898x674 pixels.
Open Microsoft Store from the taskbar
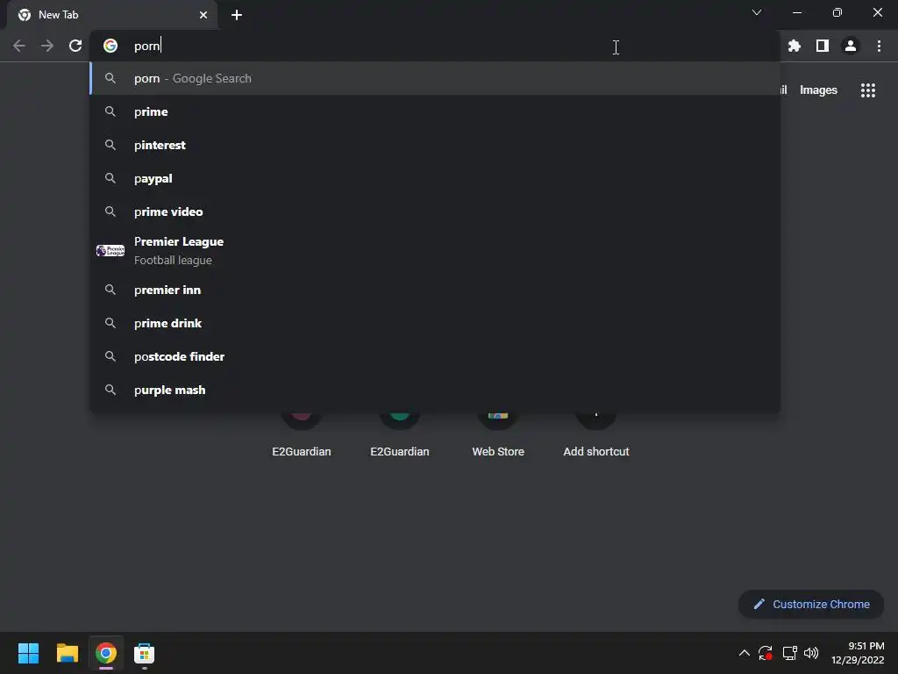tap(145, 653)
